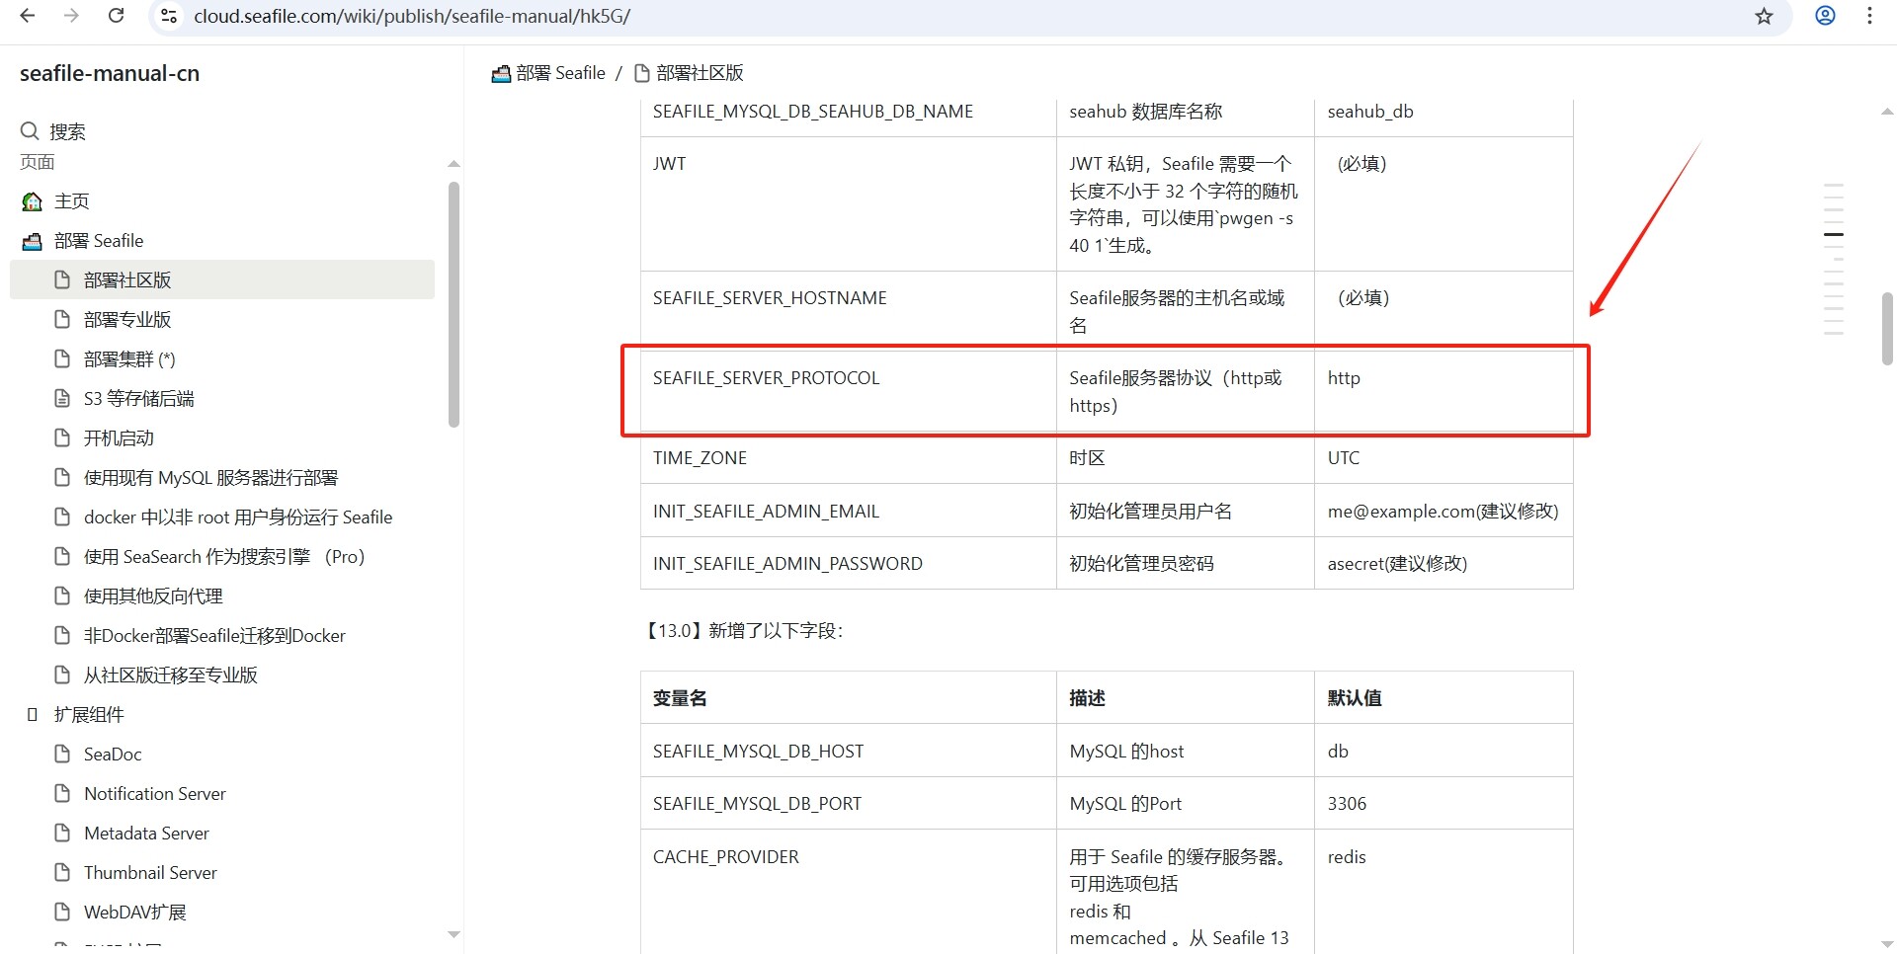Click the browser back arrow
The width and height of the screenshot is (1897, 954).
pos(28,16)
